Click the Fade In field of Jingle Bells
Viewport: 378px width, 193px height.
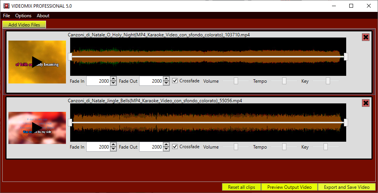click(99, 147)
